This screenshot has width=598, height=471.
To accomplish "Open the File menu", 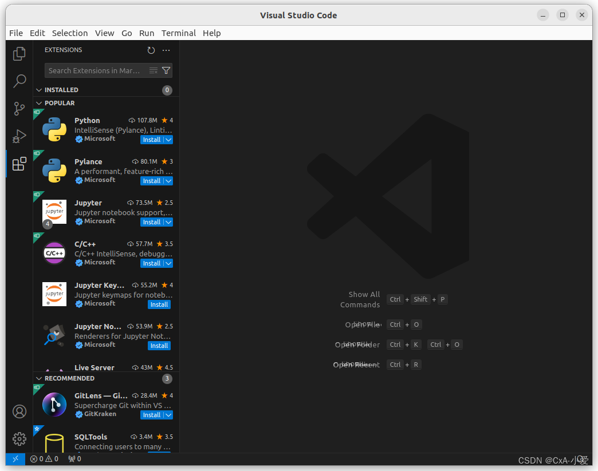I will 16,33.
